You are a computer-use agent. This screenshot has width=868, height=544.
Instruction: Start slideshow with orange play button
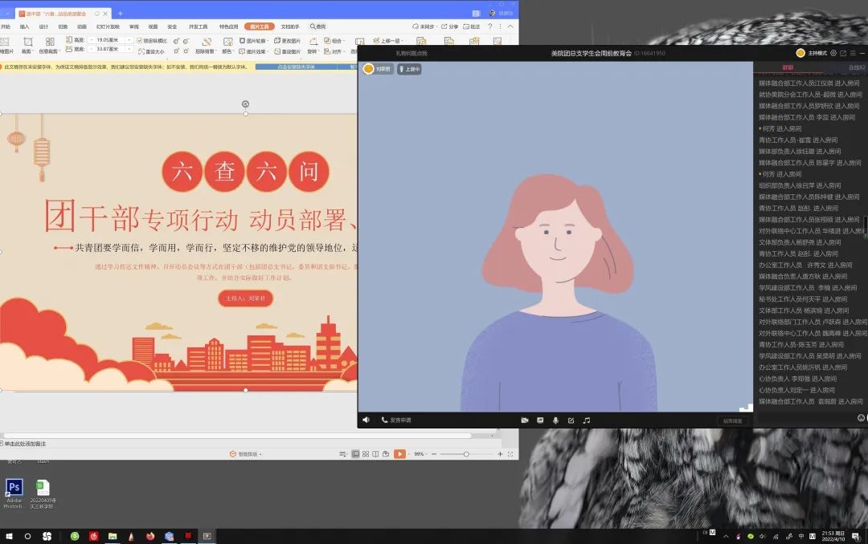[399, 454]
